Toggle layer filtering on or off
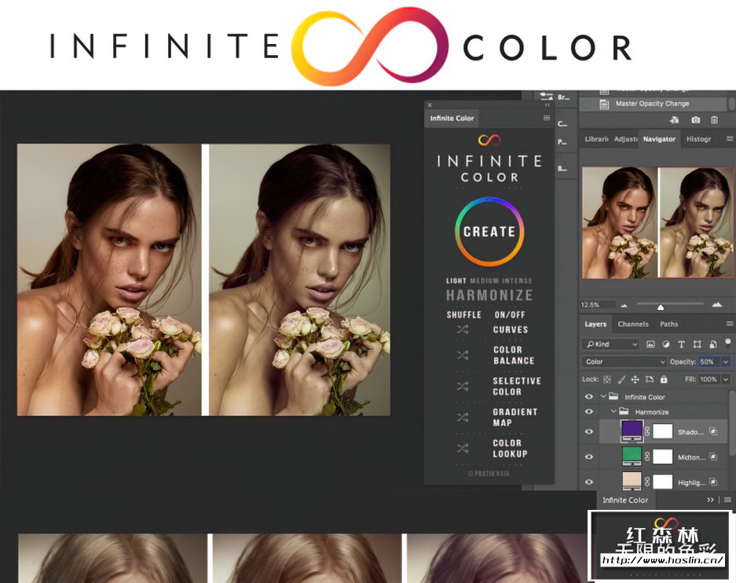This screenshot has height=583, width=736. coord(727,342)
